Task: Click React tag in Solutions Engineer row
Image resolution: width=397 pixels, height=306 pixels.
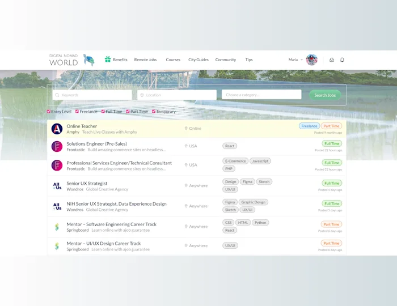Action: 230,146
